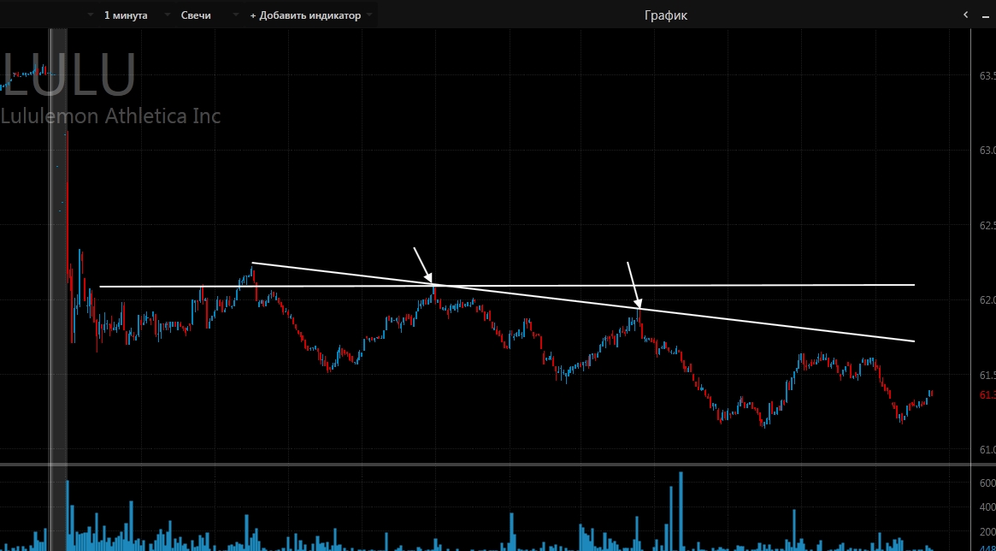Click the gray vertical session marker bar

(57, 257)
